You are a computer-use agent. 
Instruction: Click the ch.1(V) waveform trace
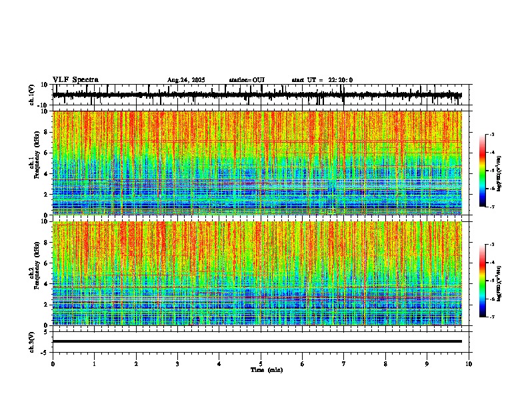click(x=257, y=95)
